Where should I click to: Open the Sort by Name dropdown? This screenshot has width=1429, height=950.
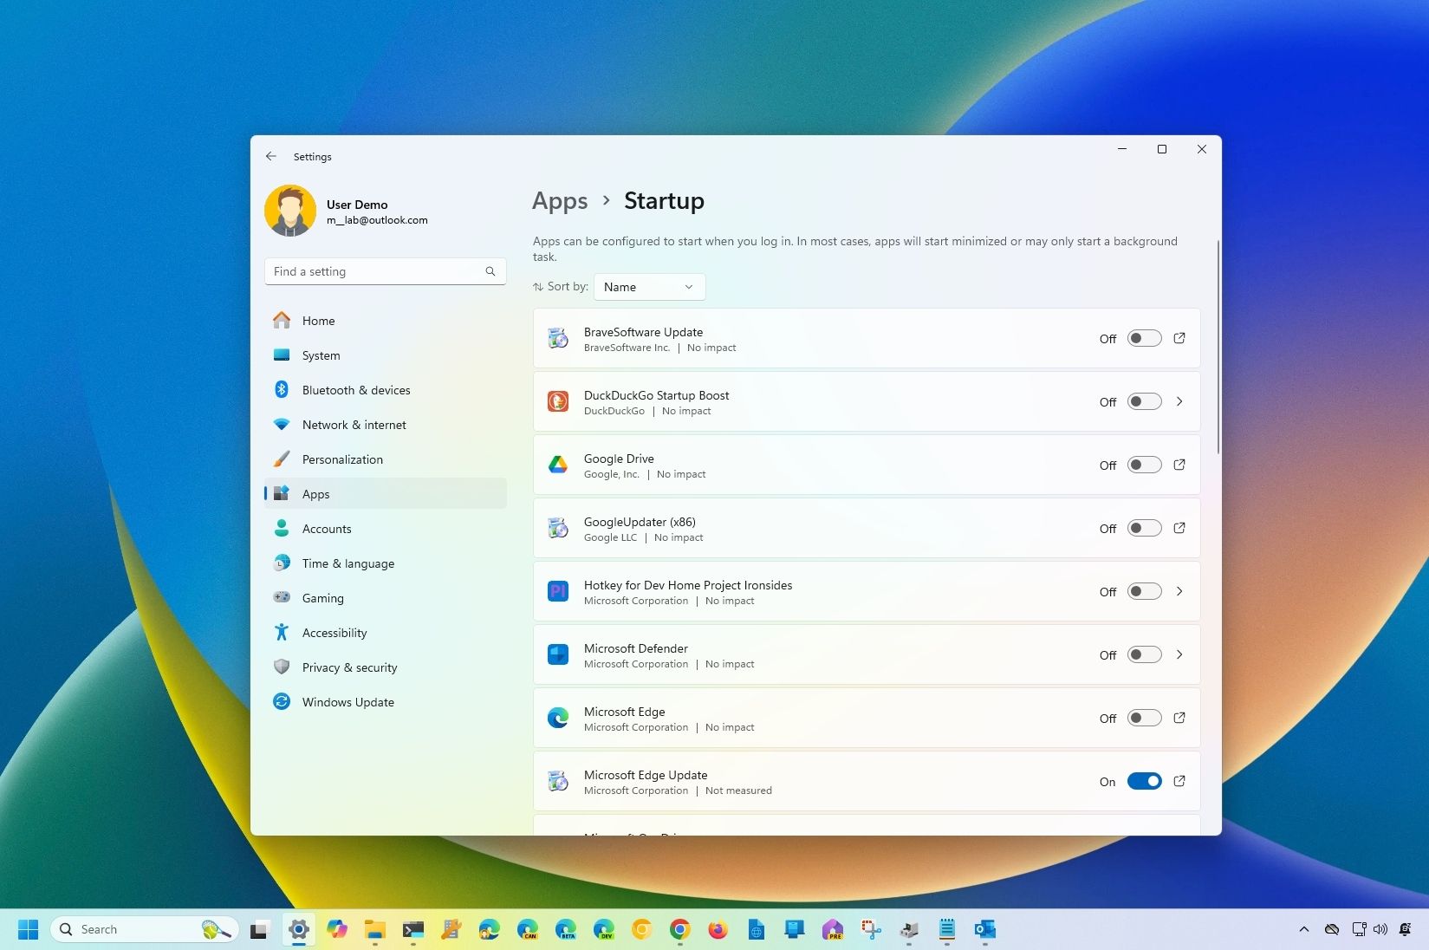point(648,287)
